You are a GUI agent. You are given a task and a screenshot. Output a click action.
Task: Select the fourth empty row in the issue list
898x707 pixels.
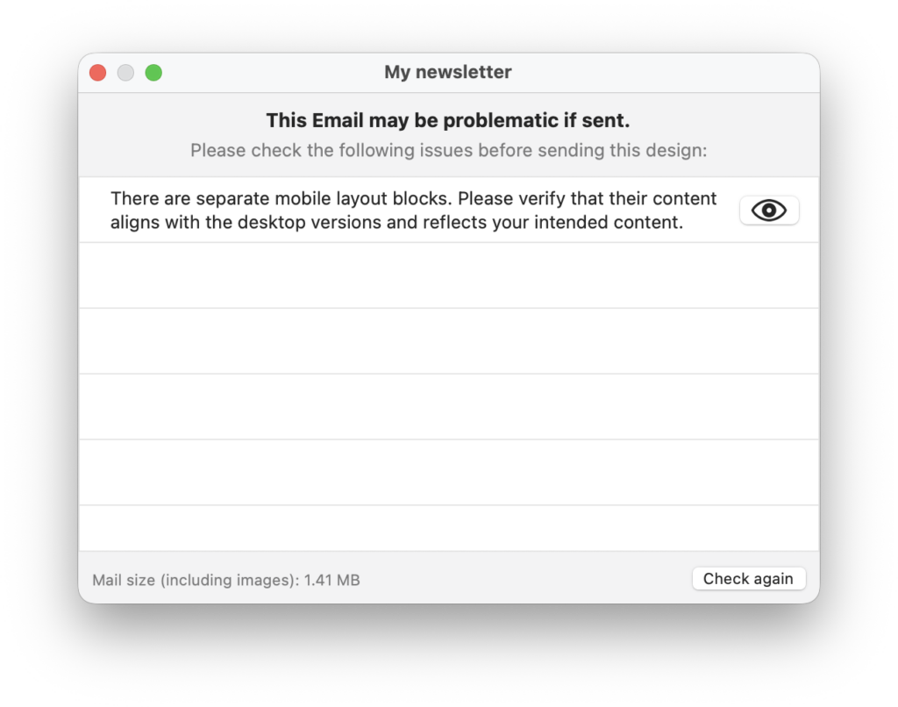(x=448, y=473)
